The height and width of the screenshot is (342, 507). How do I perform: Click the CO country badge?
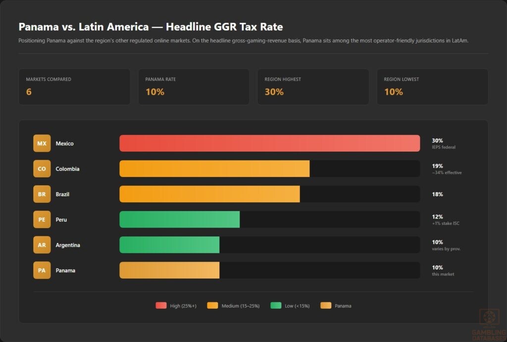click(x=42, y=169)
